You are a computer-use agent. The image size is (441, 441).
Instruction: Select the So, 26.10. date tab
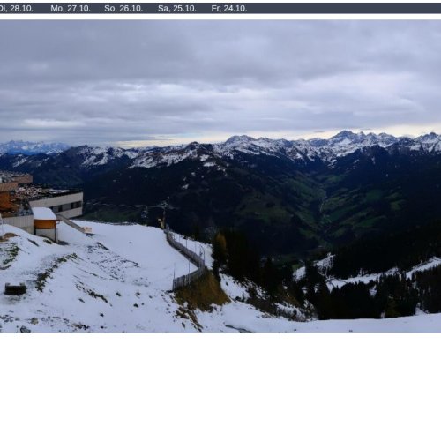pyautogui.click(x=123, y=9)
